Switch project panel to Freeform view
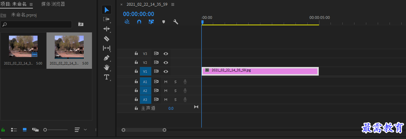This screenshot has width=406, height=139. click(x=35, y=130)
